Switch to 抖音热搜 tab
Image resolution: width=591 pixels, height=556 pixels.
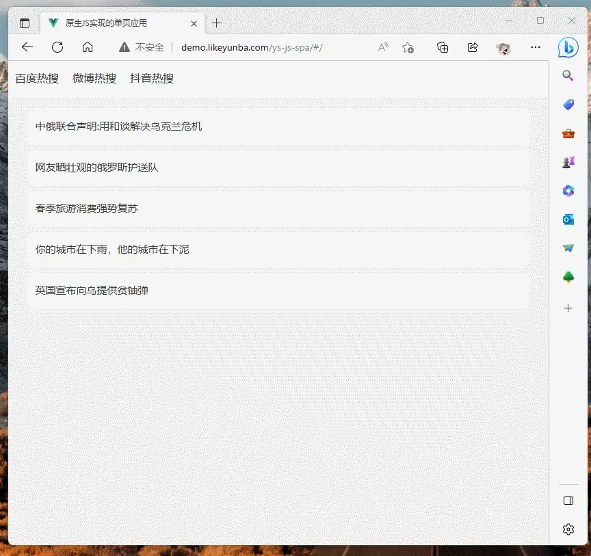click(152, 79)
